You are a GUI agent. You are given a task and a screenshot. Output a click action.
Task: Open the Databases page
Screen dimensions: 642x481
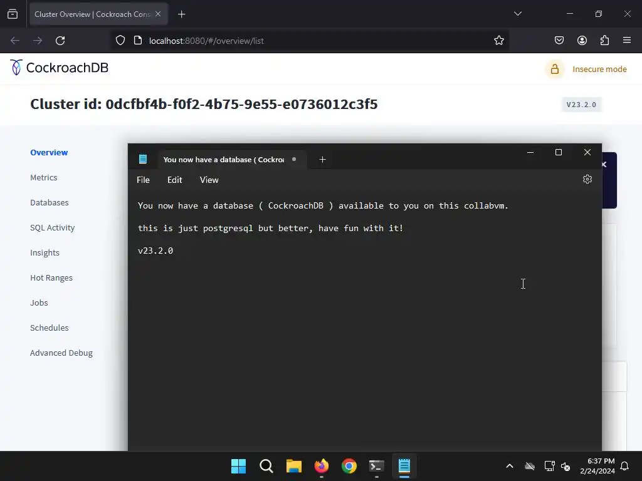tap(49, 202)
